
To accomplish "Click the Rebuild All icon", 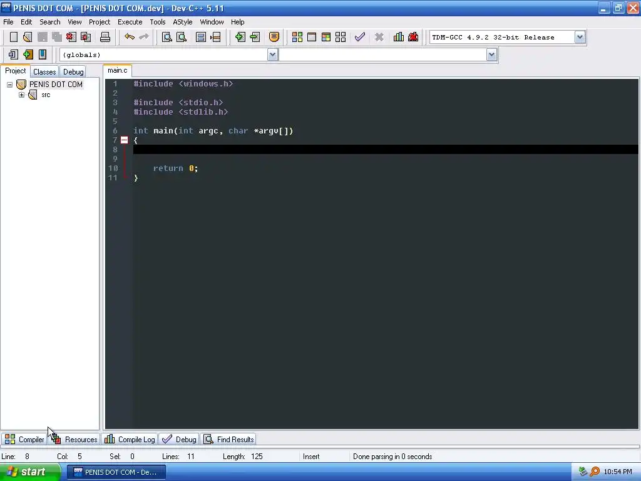I will (x=341, y=37).
